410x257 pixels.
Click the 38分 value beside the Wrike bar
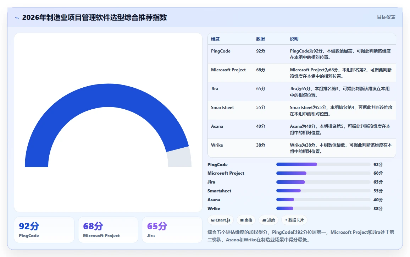pyautogui.click(x=378, y=209)
